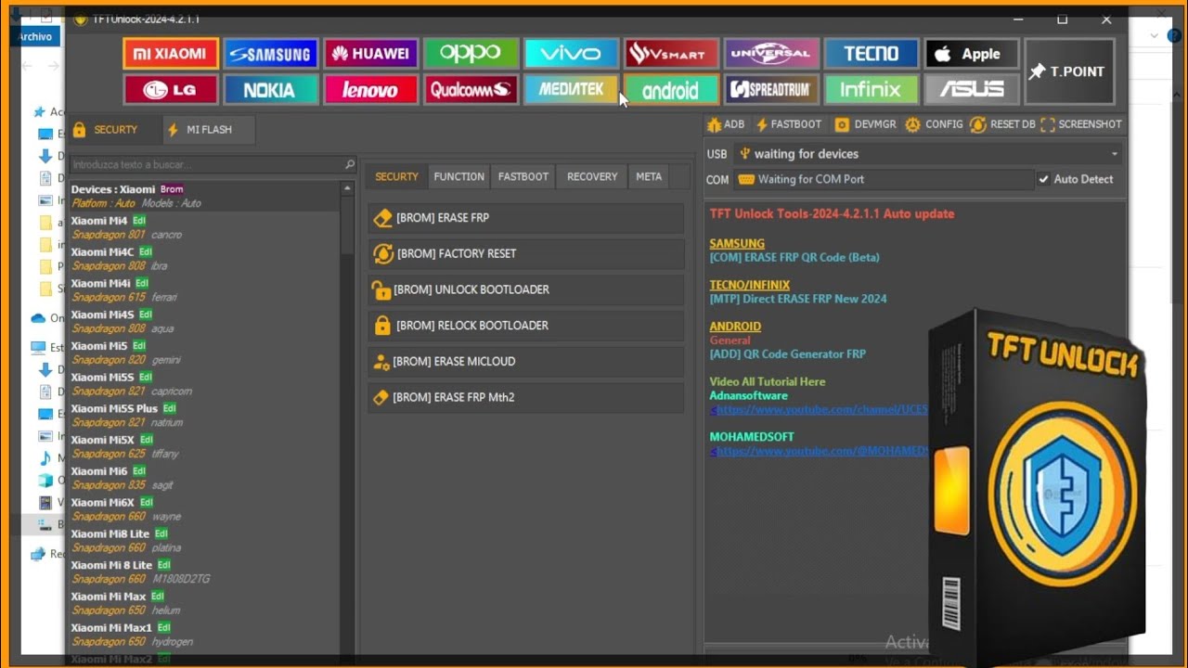
Task: Open the Apple brand section
Action: (972, 54)
